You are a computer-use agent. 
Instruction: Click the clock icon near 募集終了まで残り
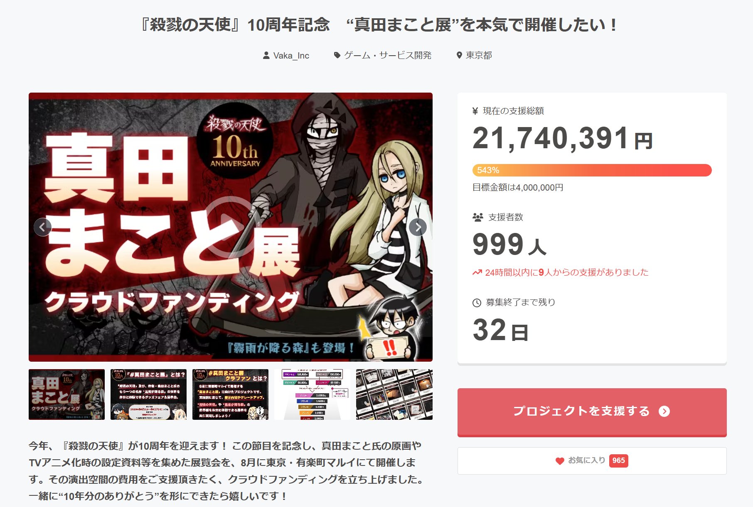[x=477, y=303]
